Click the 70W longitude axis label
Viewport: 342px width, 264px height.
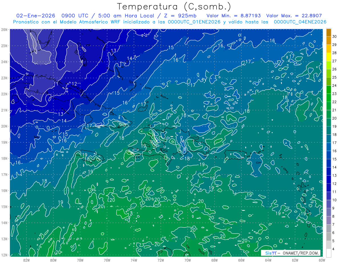pos(188,260)
